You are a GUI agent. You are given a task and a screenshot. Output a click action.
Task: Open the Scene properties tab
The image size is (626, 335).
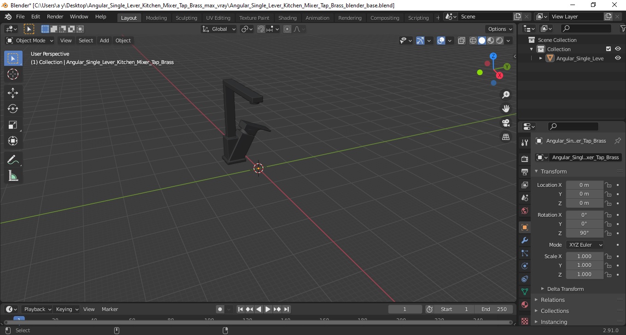pyautogui.click(x=524, y=198)
